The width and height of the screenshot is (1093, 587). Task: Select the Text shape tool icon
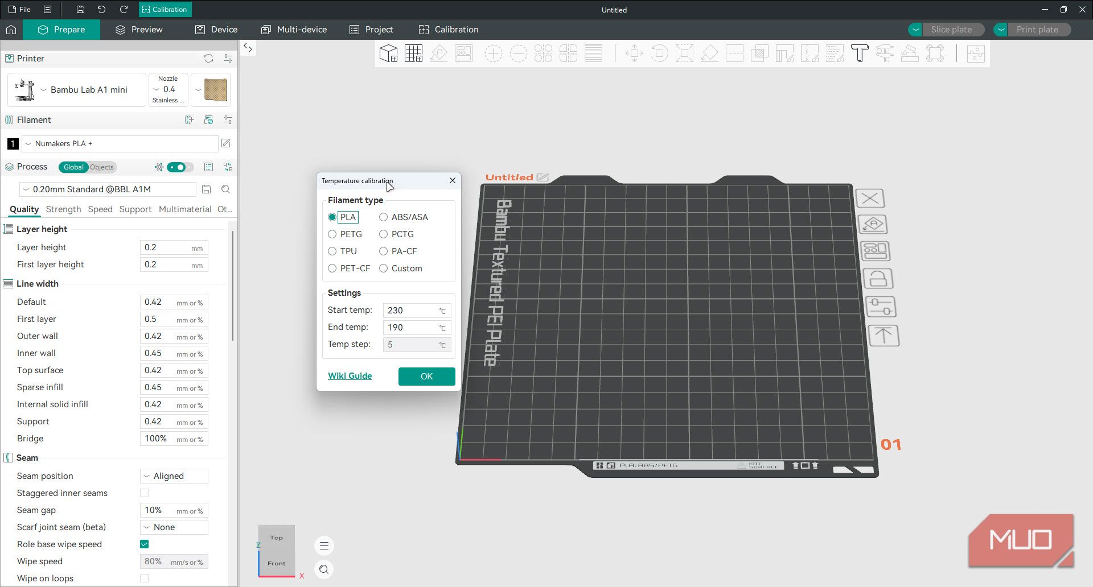[860, 53]
